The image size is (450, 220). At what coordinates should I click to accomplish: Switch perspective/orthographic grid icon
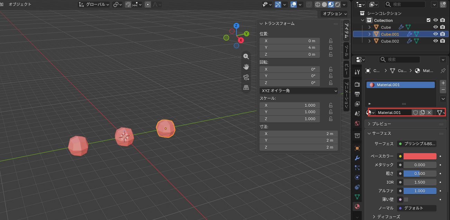246,88
